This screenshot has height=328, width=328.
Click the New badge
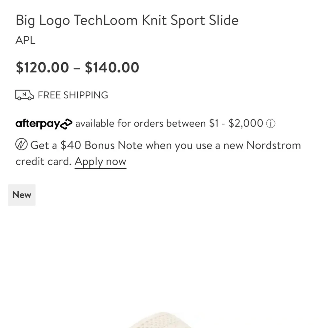point(22,195)
